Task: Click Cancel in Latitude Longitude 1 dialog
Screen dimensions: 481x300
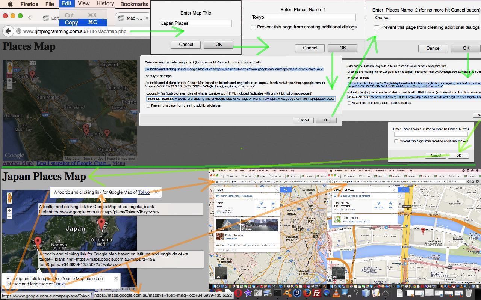Action: point(303,120)
